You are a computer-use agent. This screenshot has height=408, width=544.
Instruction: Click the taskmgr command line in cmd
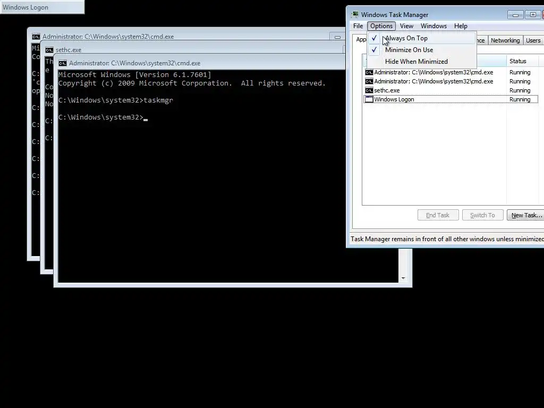point(115,100)
